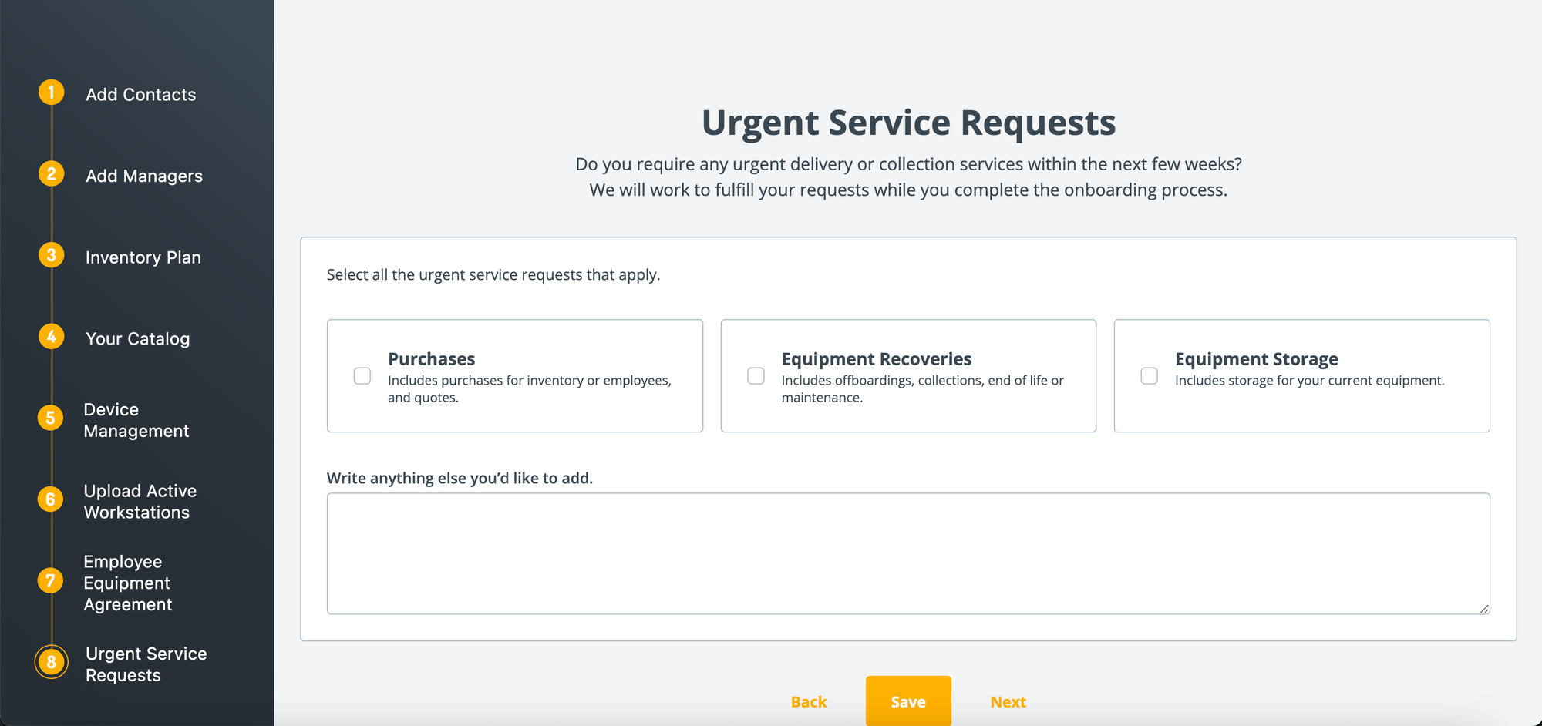Navigate to the Add Managers step
Image resolution: width=1542 pixels, height=726 pixels.
point(143,176)
